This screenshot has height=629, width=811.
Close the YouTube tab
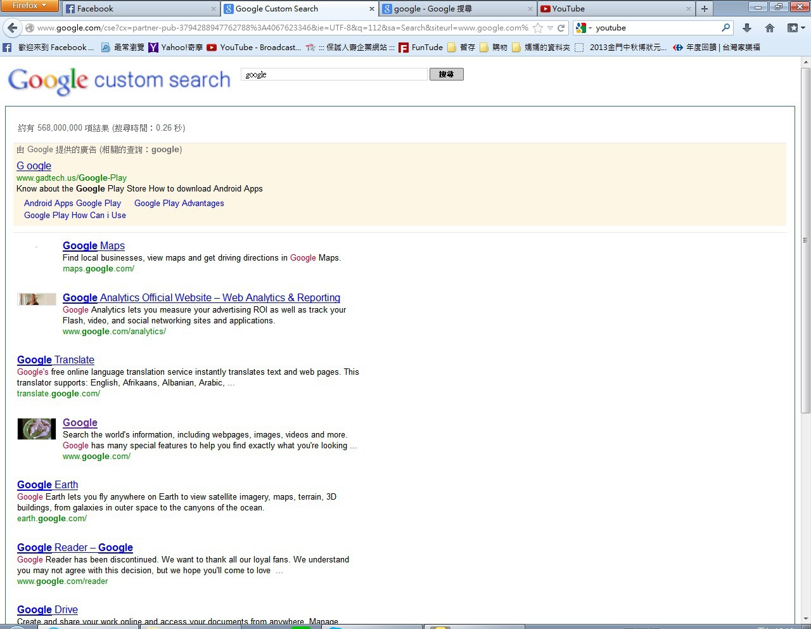(x=689, y=9)
